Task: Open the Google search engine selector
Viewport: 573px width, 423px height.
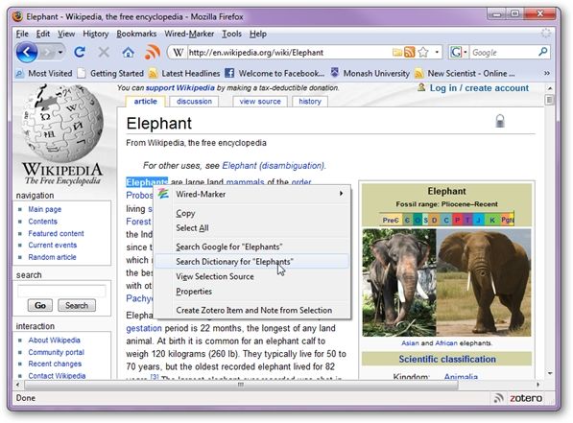Action: click(458, 52)
